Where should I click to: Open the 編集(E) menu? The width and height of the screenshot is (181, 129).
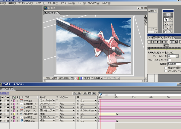pos(12,3)
